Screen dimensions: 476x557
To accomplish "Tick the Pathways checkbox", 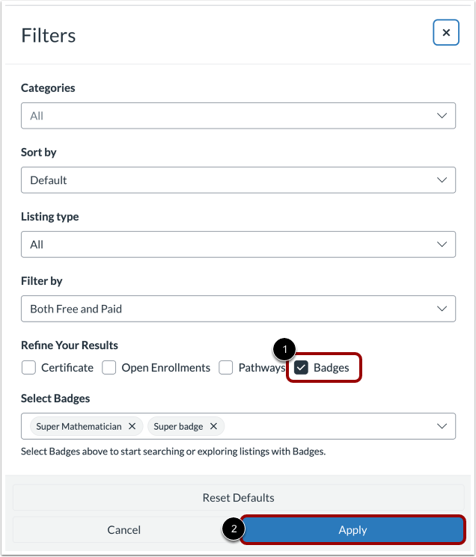I will coord(226,368).
